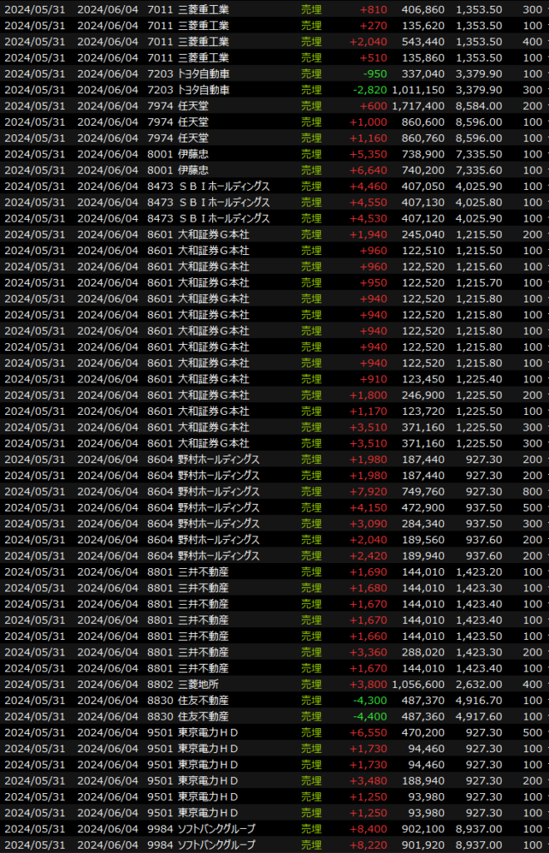
Task: Click the +6,640 profit value for 伊藤忠
Action: (x=369, y=170)
